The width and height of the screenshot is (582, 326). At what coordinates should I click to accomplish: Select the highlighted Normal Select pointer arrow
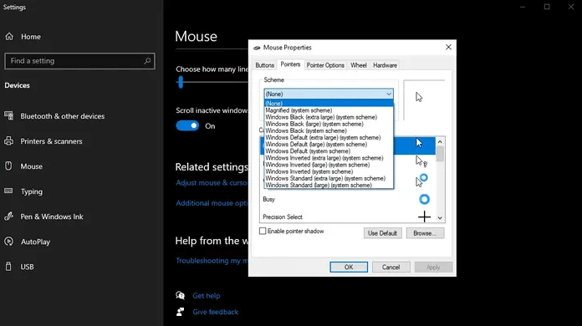tap(419, 143)
